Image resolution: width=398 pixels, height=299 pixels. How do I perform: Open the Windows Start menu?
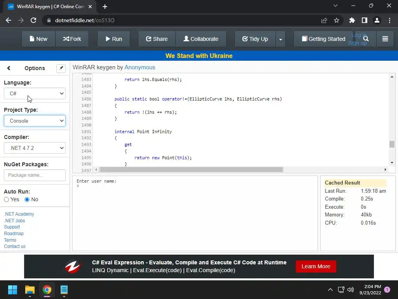[12, 290]
